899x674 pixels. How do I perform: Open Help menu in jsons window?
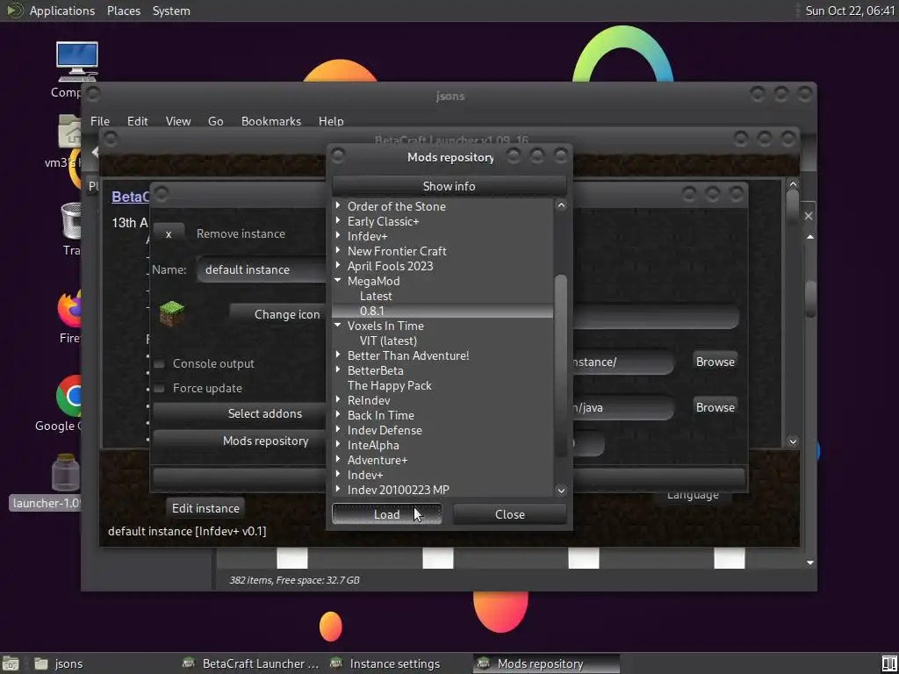[331, 121]
